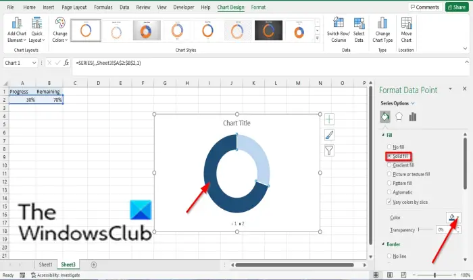Open the Name Box dropdown
This screenshot has width=473, height=280.
pyautogui.click(x=34, y=63)
